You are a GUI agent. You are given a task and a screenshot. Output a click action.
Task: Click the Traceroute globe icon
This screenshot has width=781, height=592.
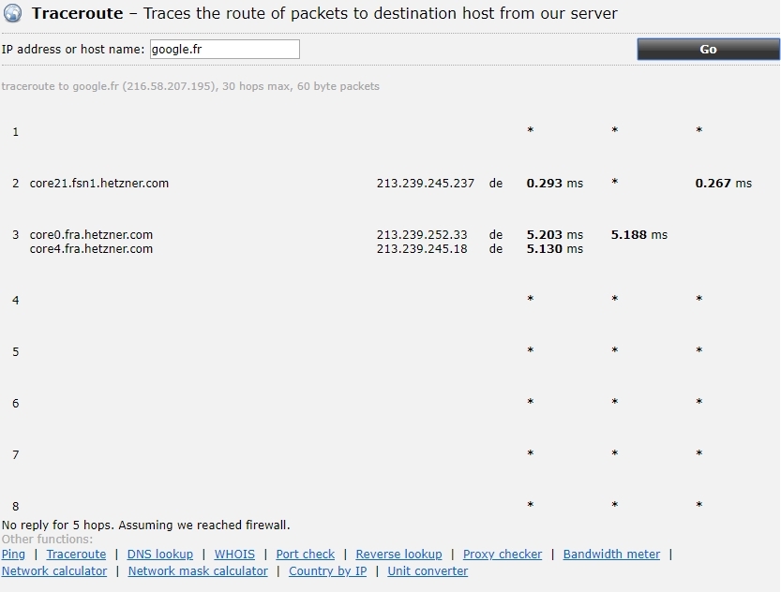13,14
